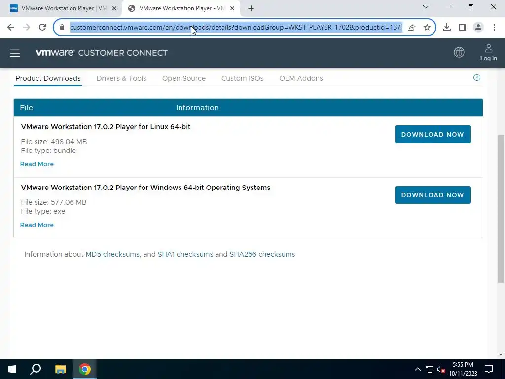Switch to Open Source tab
Screen dimensions: 505x379
coord(184,78)
